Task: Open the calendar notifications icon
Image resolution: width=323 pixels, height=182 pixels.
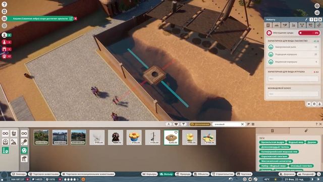Action: (x=5, y=18)
